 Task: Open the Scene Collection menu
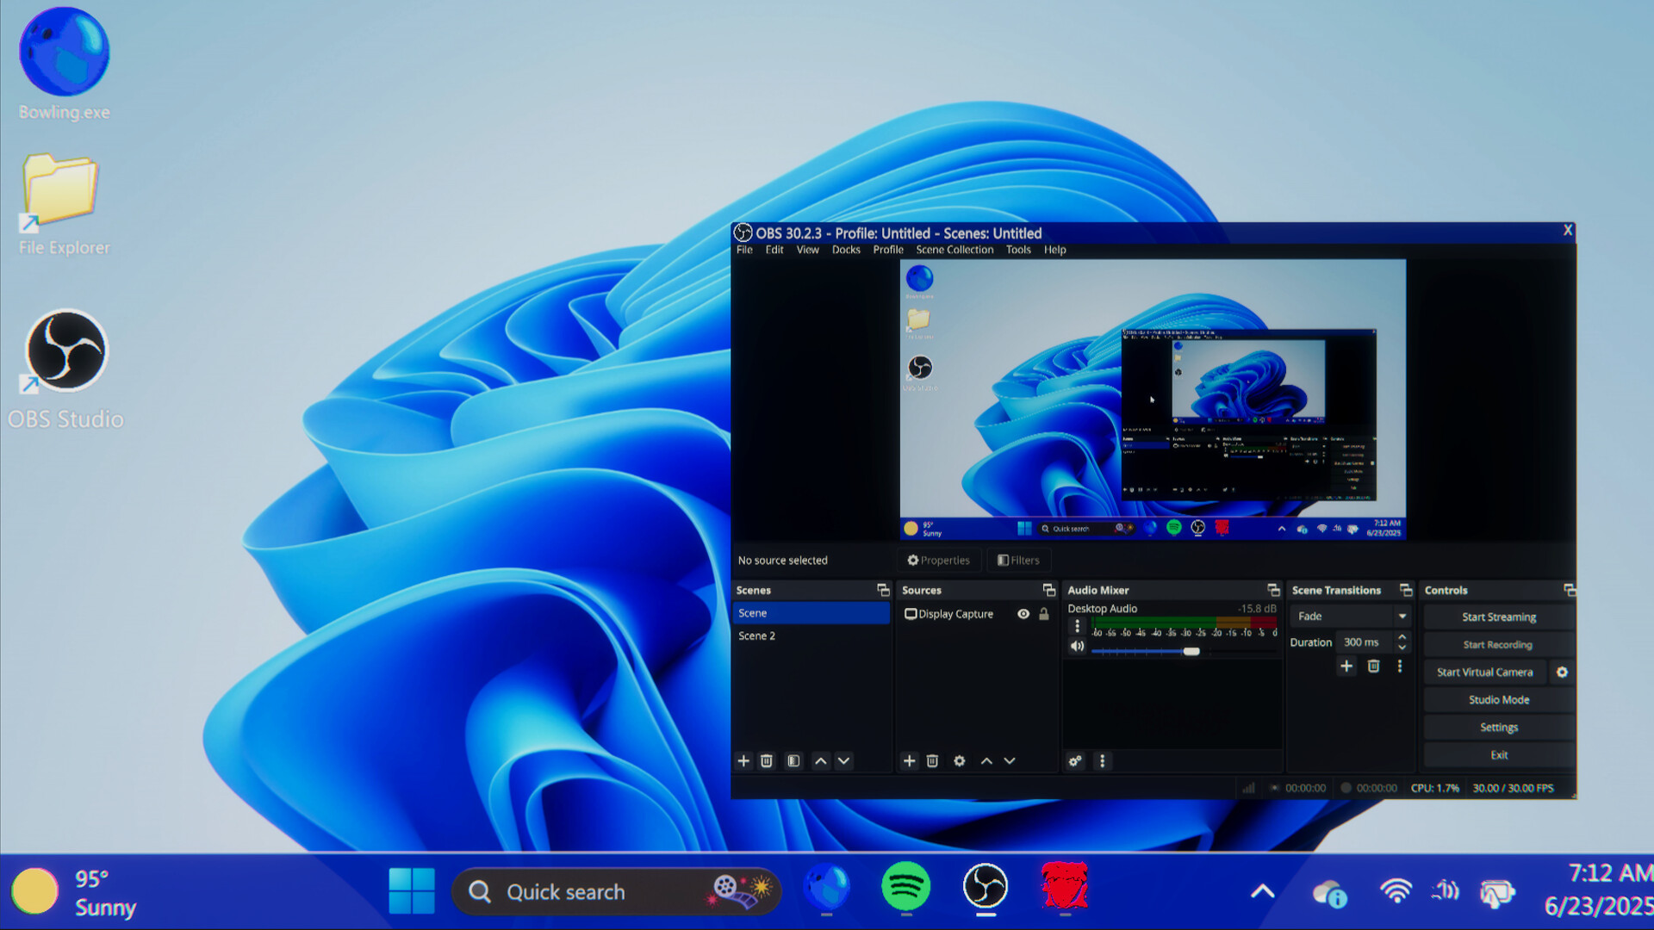(x=954, y=250)
